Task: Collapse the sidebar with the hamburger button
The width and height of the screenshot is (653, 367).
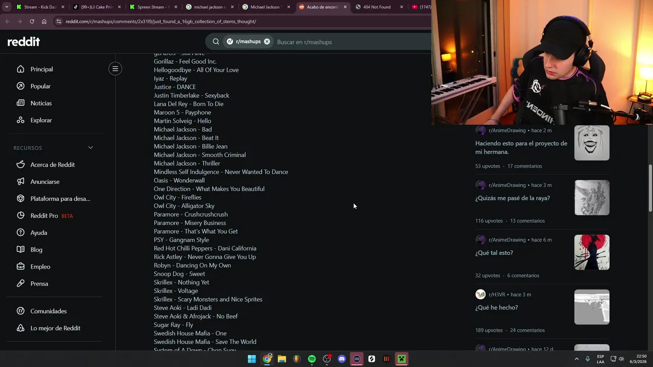Action: coord(115,69)
